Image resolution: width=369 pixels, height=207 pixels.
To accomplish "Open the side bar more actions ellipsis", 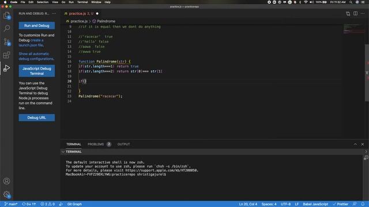I will [54, 14].
